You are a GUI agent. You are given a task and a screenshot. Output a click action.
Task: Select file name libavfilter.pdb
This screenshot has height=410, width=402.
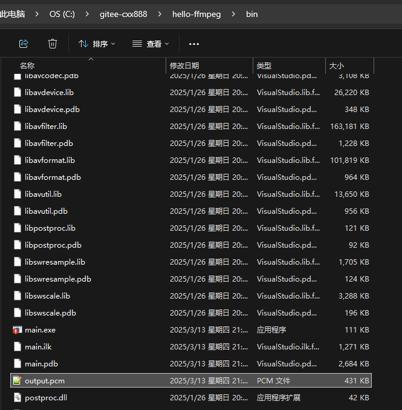click(x=49, y=144)
